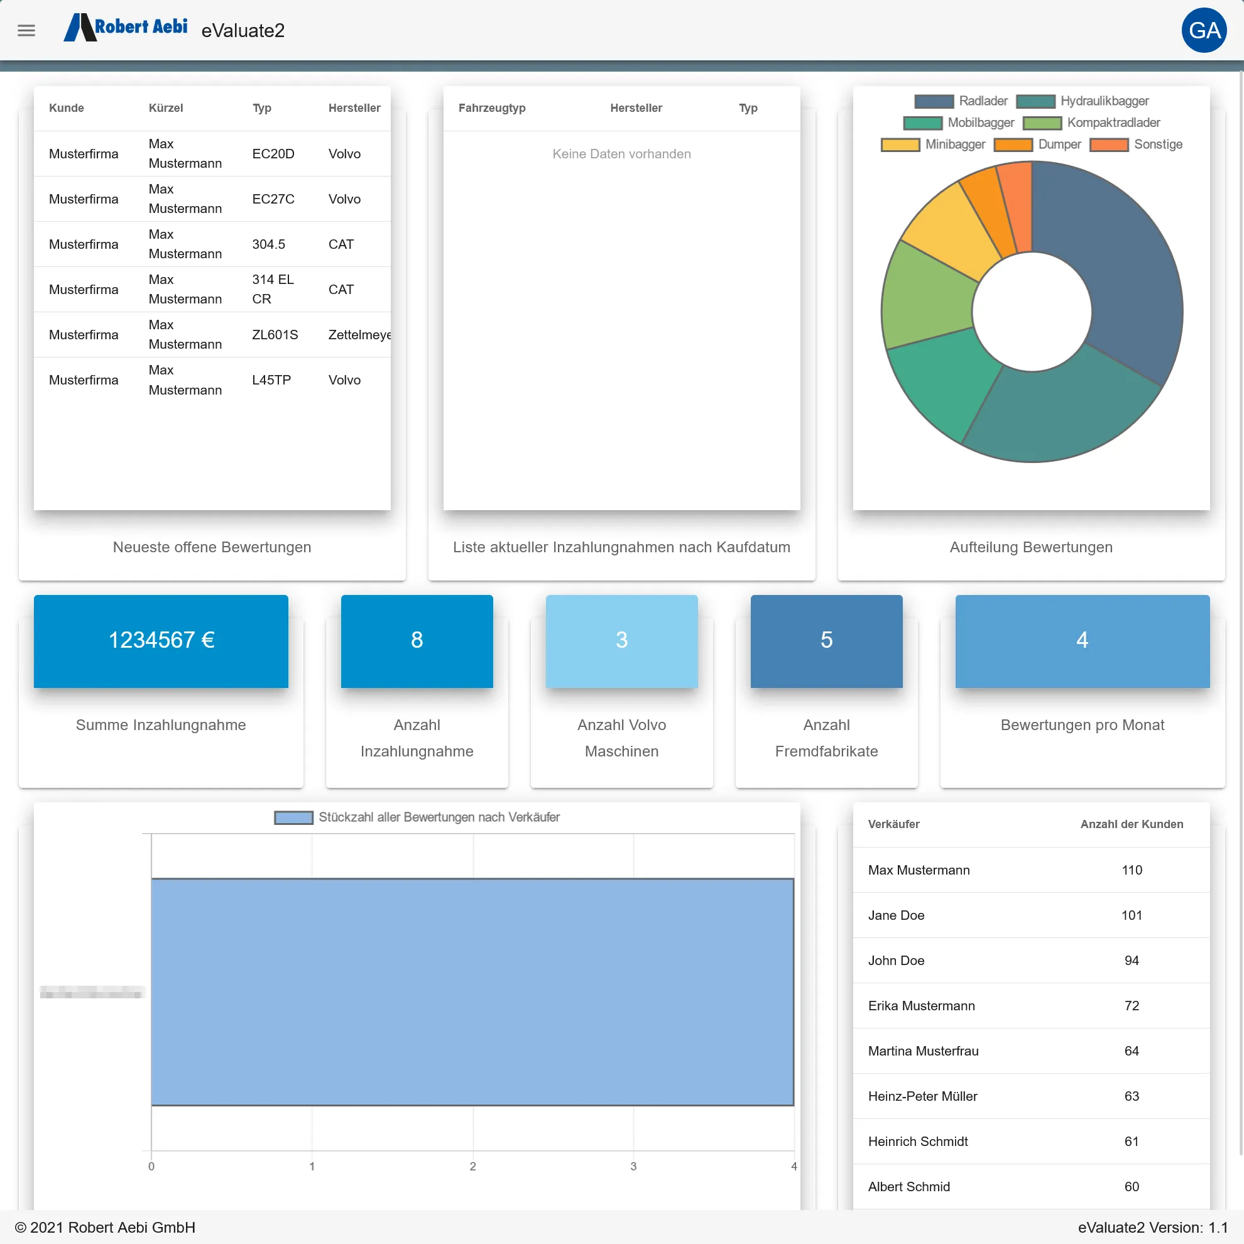Screen dimensions: 1244x1244
Task: Select the EC20D Volvo table row
Action: pyautogui.click(x=212, y=153)
